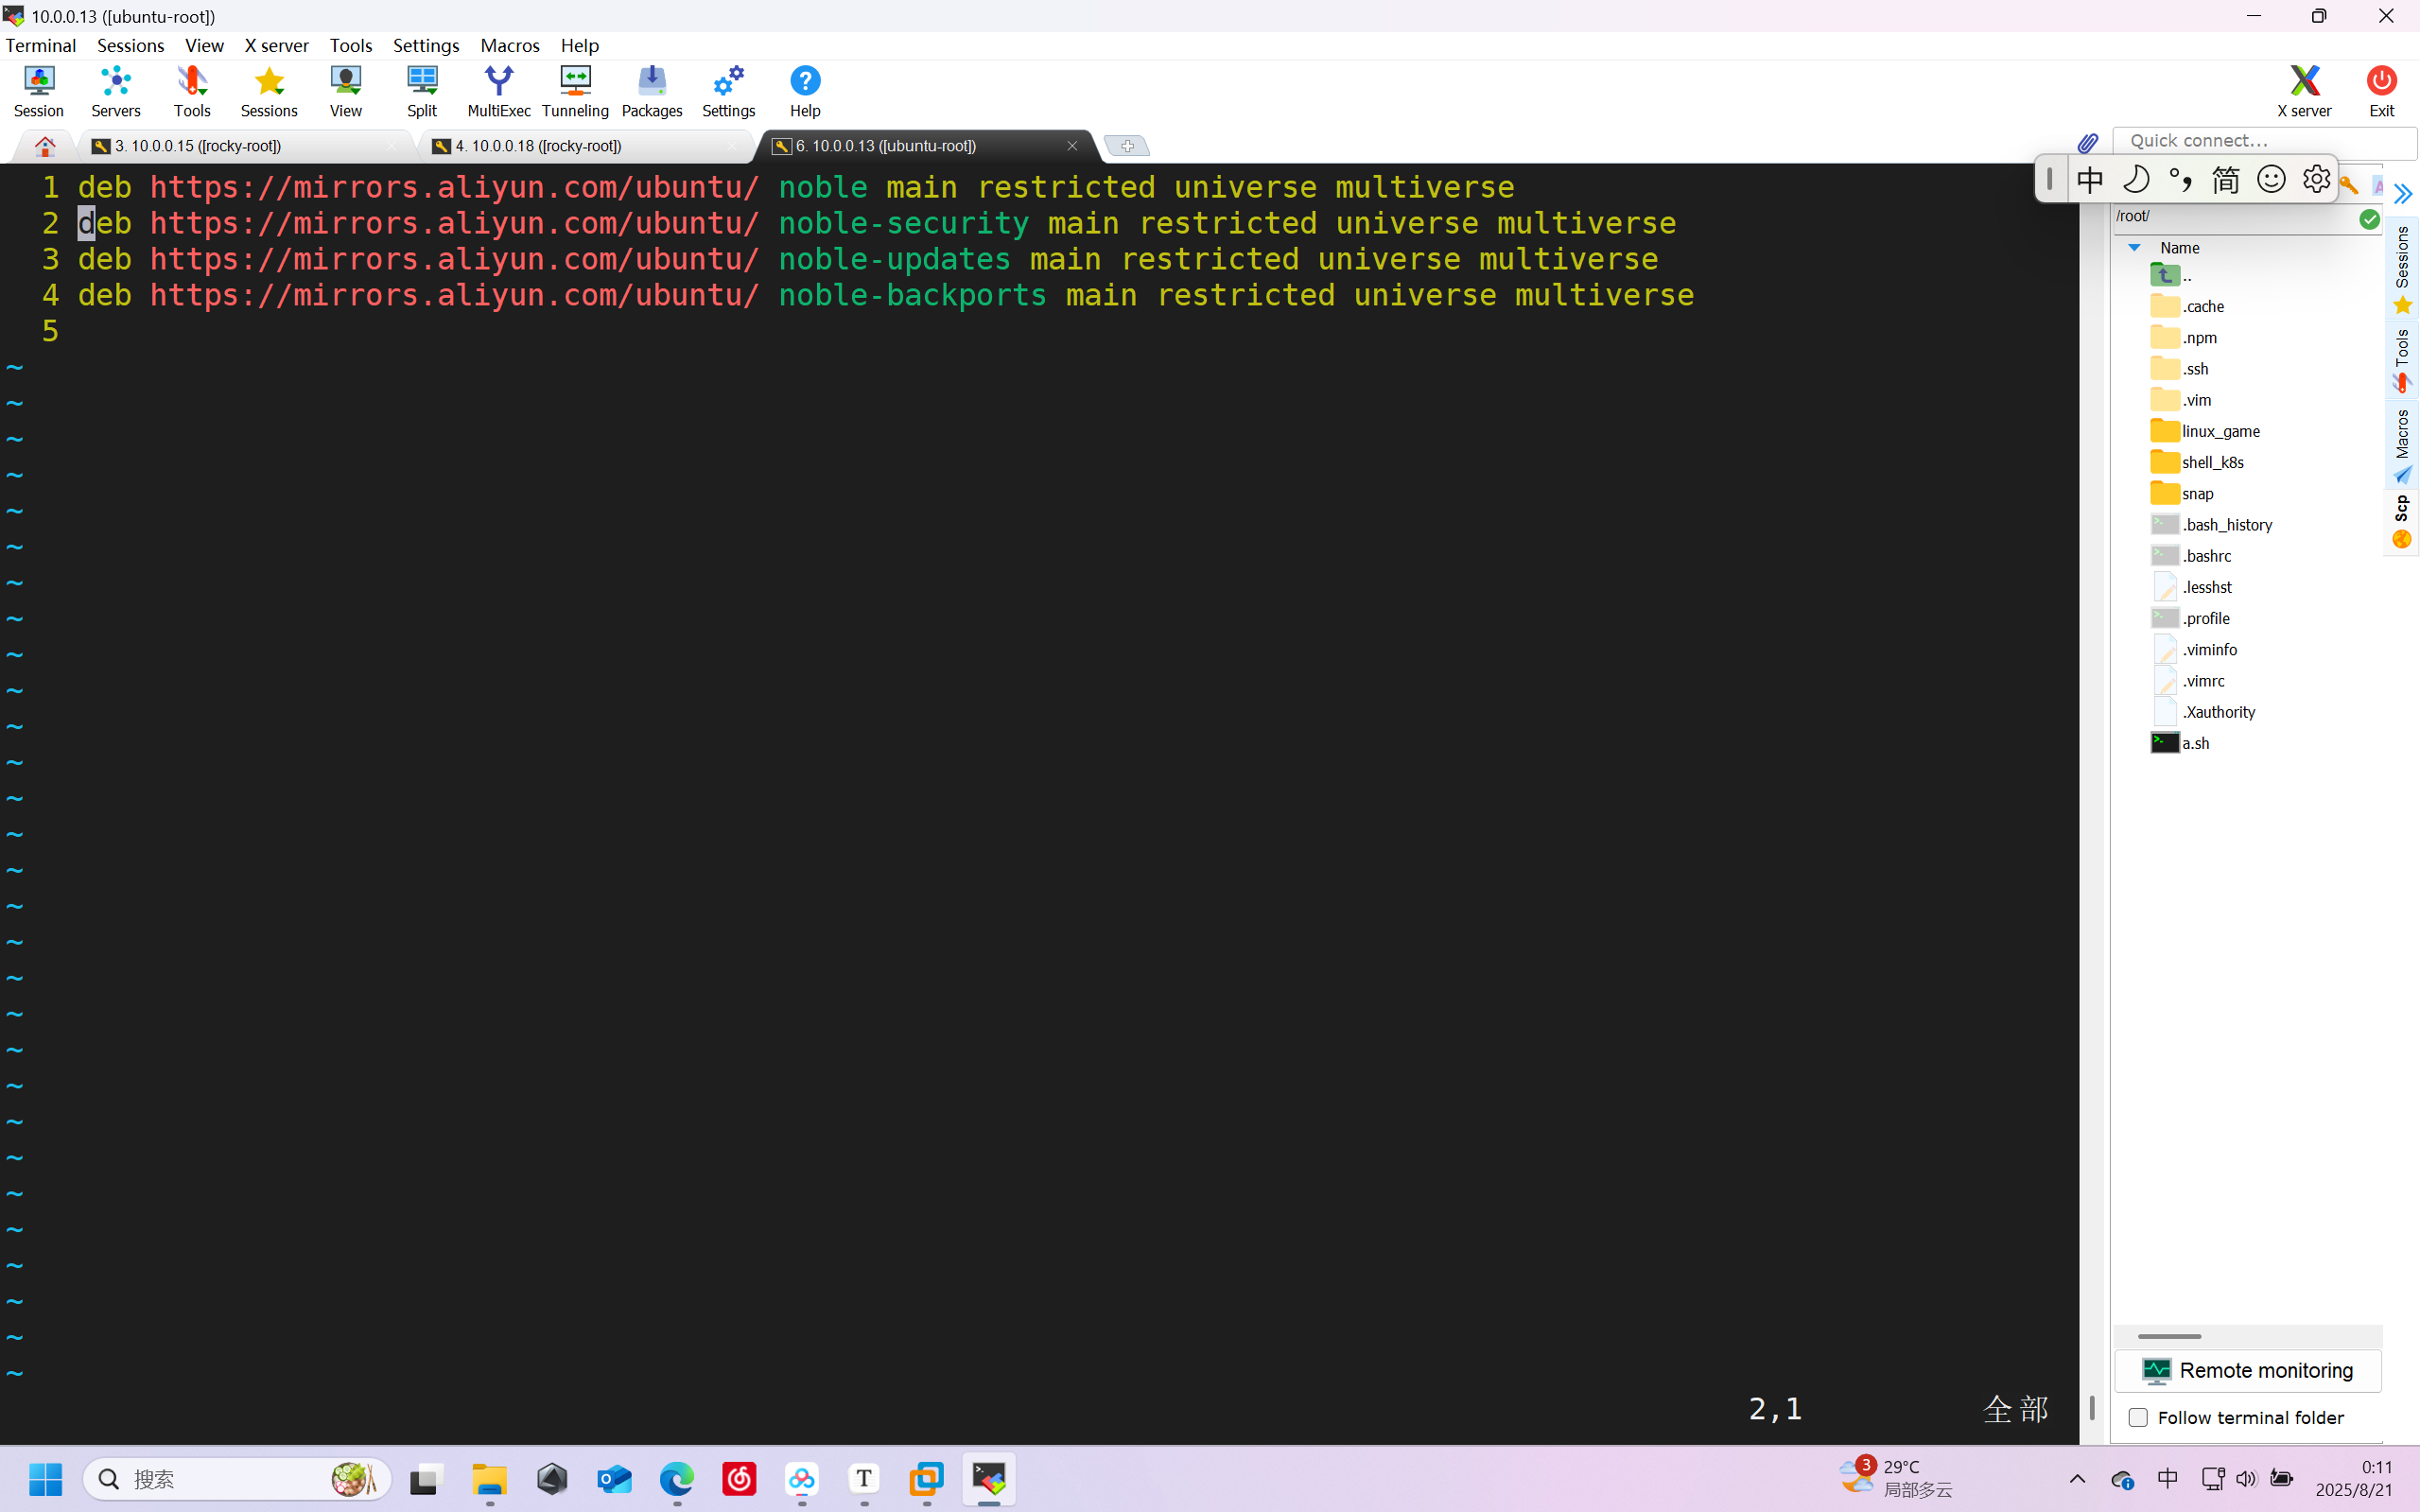Enable Follow terminal folder checkbox

tap(2138, 1417)
